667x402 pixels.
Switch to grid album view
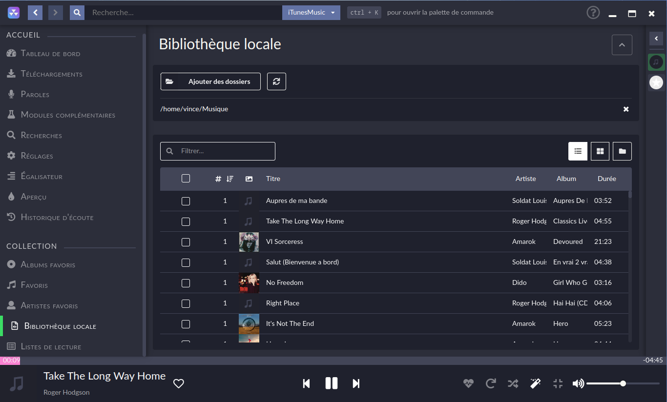point(600,151)
